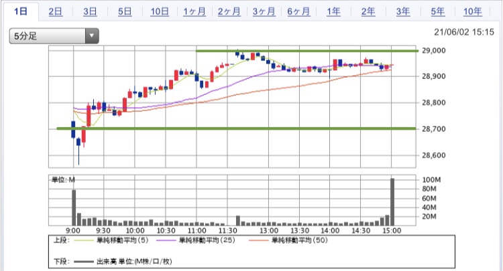
Task: Show the 1年 chart
Action: [x=333, y=12]
